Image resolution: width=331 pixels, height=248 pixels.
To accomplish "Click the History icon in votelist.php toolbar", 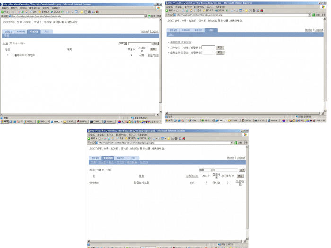I will click(63, 12).
